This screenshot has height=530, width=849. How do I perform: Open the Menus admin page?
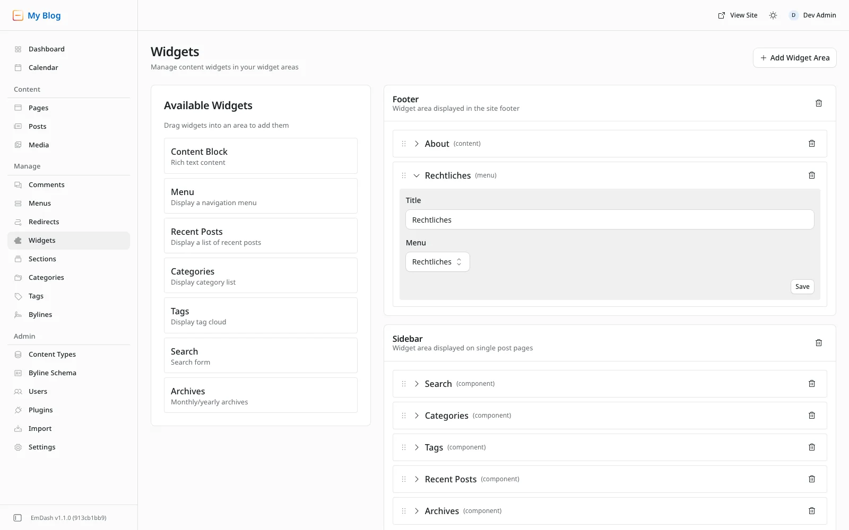pyautogui.click(x=68, y=204)
